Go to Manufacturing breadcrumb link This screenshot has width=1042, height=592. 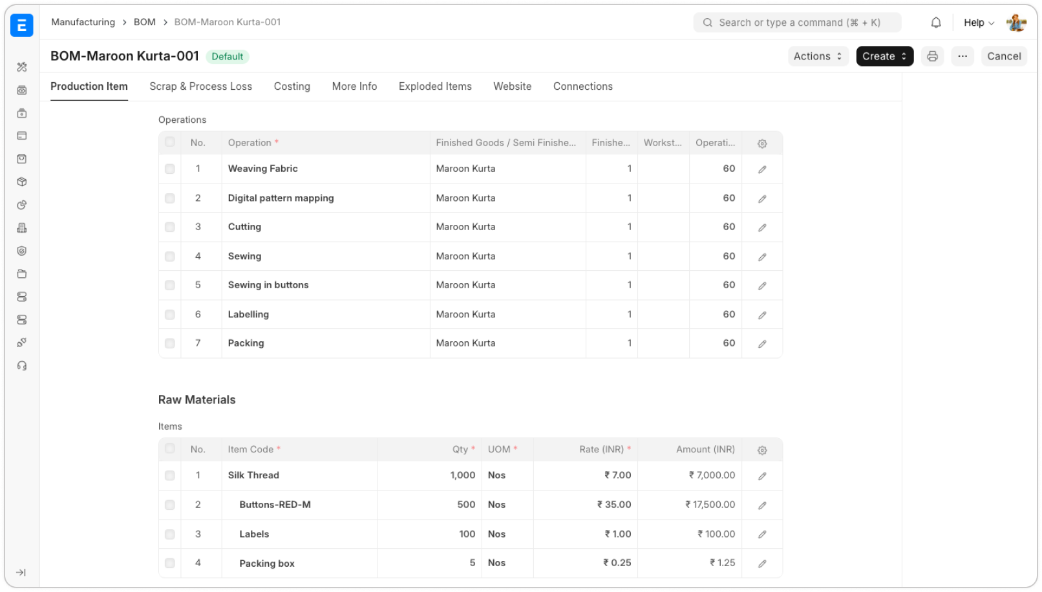[x=83, y=22]
